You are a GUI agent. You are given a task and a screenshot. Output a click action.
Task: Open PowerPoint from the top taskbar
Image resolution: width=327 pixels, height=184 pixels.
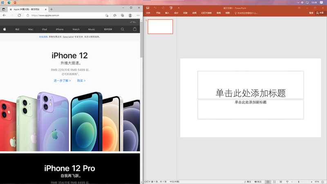[15, 2]
